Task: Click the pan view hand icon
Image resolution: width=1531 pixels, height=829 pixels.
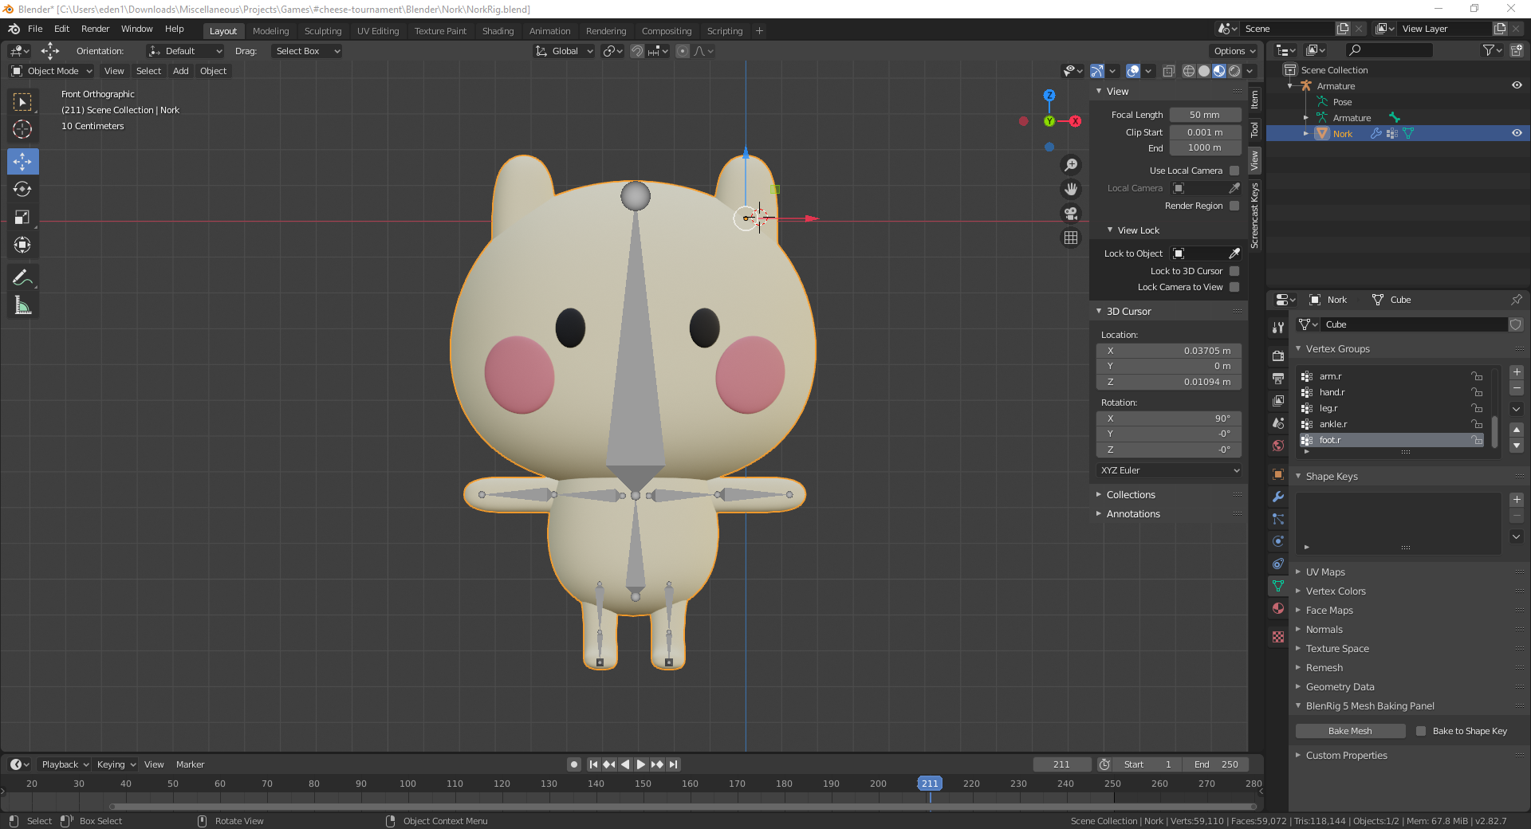Action: click(1071, 189)
